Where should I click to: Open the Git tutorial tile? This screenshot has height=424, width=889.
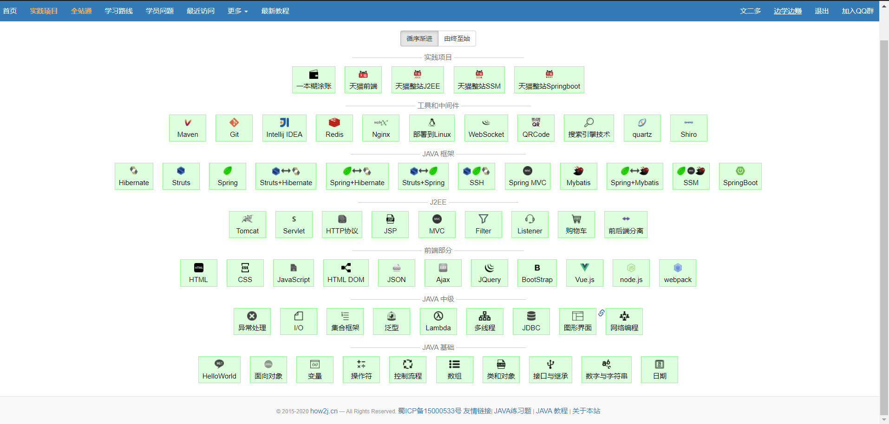coord(234,128)
